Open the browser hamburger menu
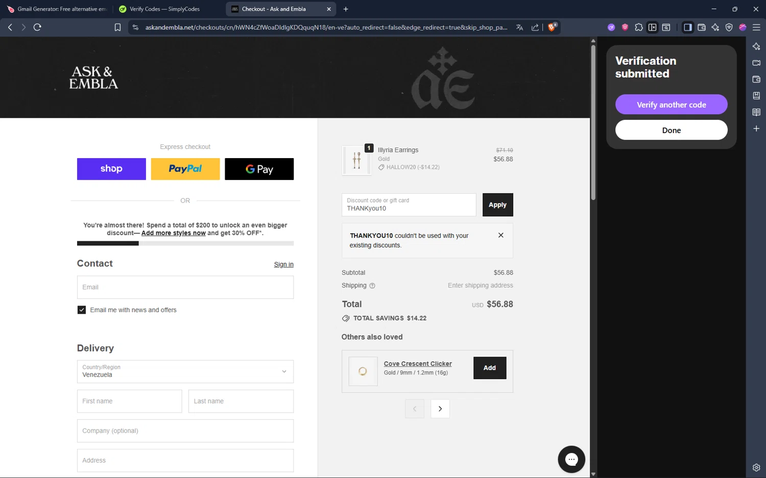 [756, 28]
